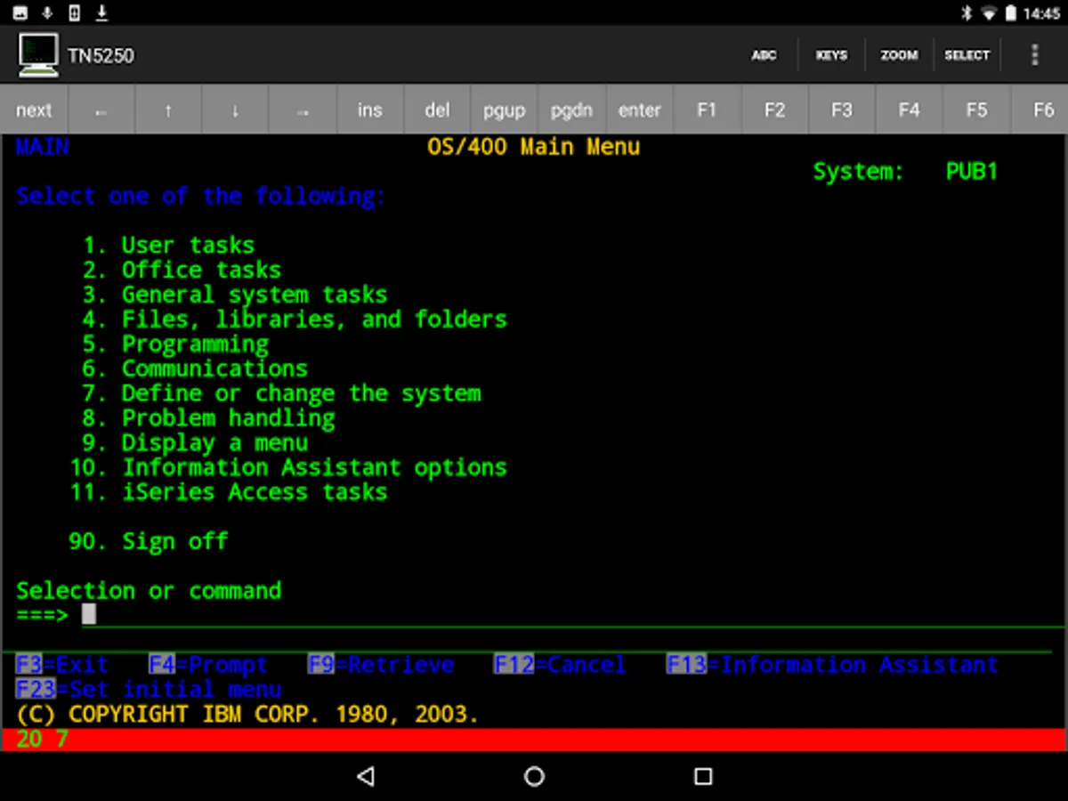The height and width of the screenshot is (801, 1068).
Task: Click F13=Information Assistant hotspot
Action: [832, 665]
